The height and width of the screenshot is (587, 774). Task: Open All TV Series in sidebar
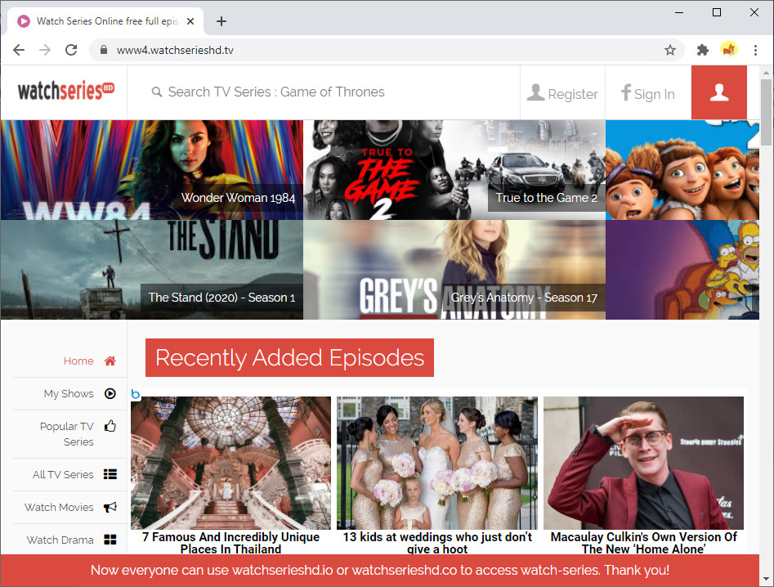coord(63,474)
